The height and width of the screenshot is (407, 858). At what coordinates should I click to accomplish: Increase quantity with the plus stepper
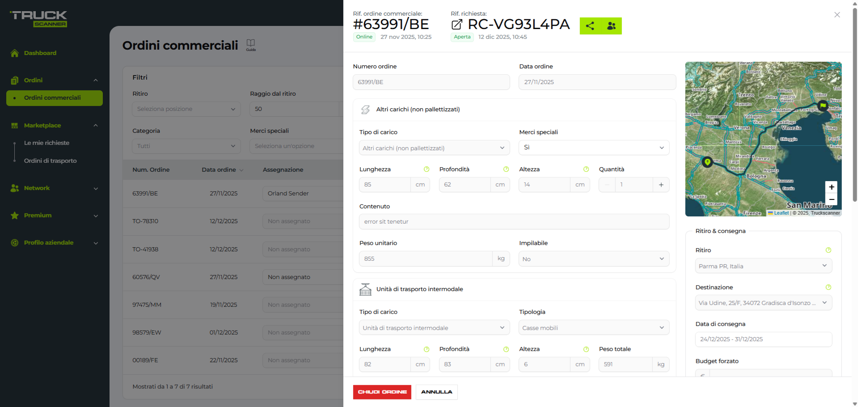coord(661,185)
